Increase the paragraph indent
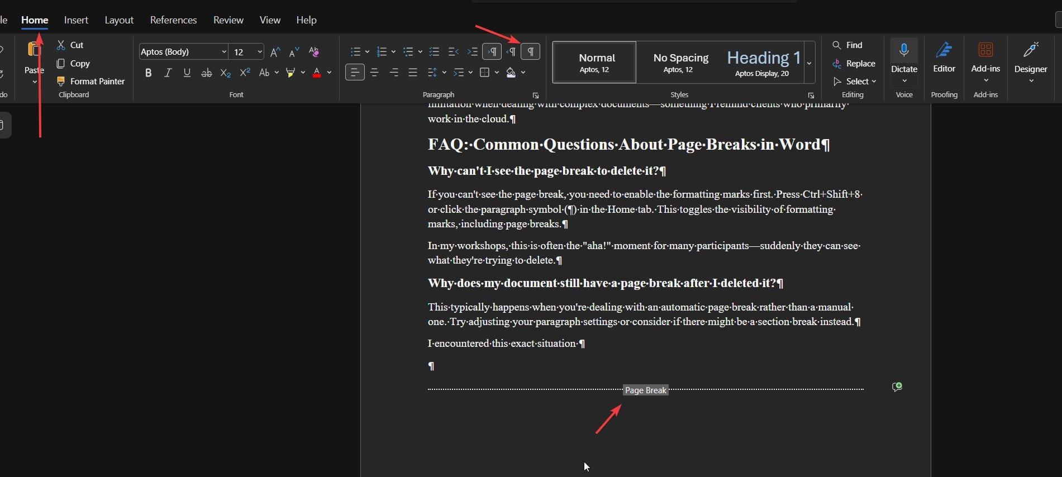This screenshot has width=1062, height=477. [x=473, y=52]
